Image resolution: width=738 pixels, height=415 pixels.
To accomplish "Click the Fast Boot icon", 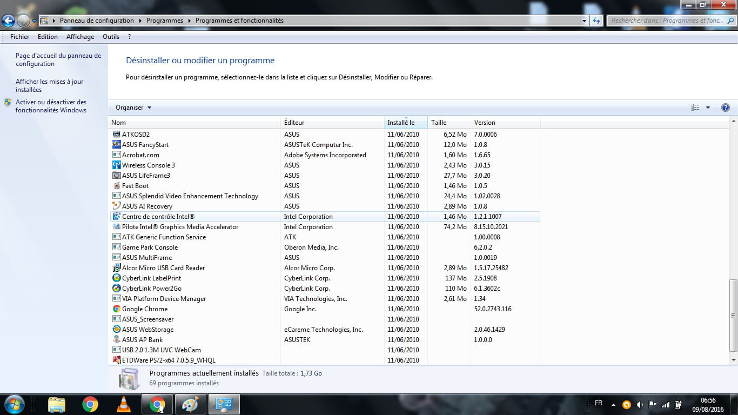I will click(116, 185).
